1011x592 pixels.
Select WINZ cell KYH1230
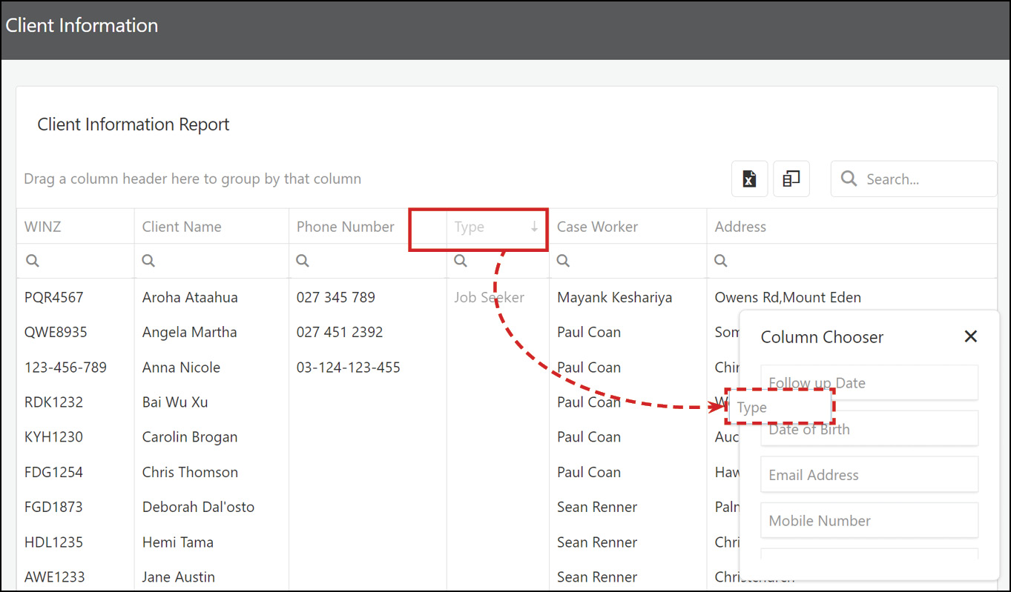tap(53, 436)
